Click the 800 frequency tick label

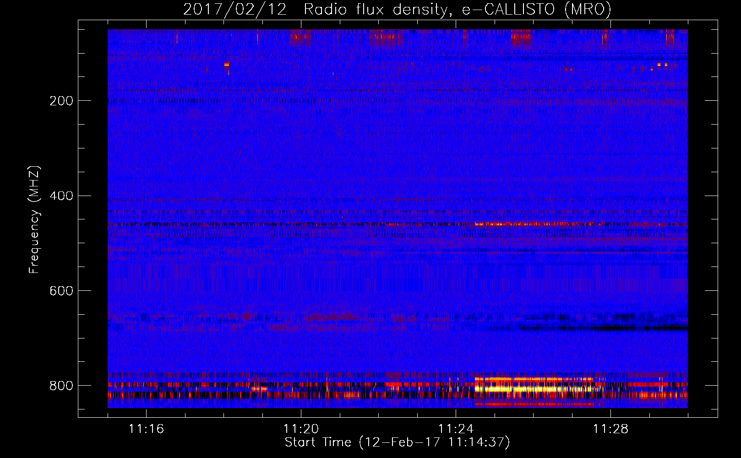click(61, 386)
